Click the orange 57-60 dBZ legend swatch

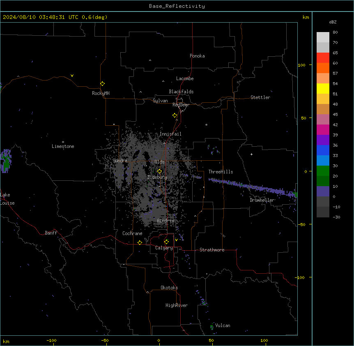click(323, 68)
